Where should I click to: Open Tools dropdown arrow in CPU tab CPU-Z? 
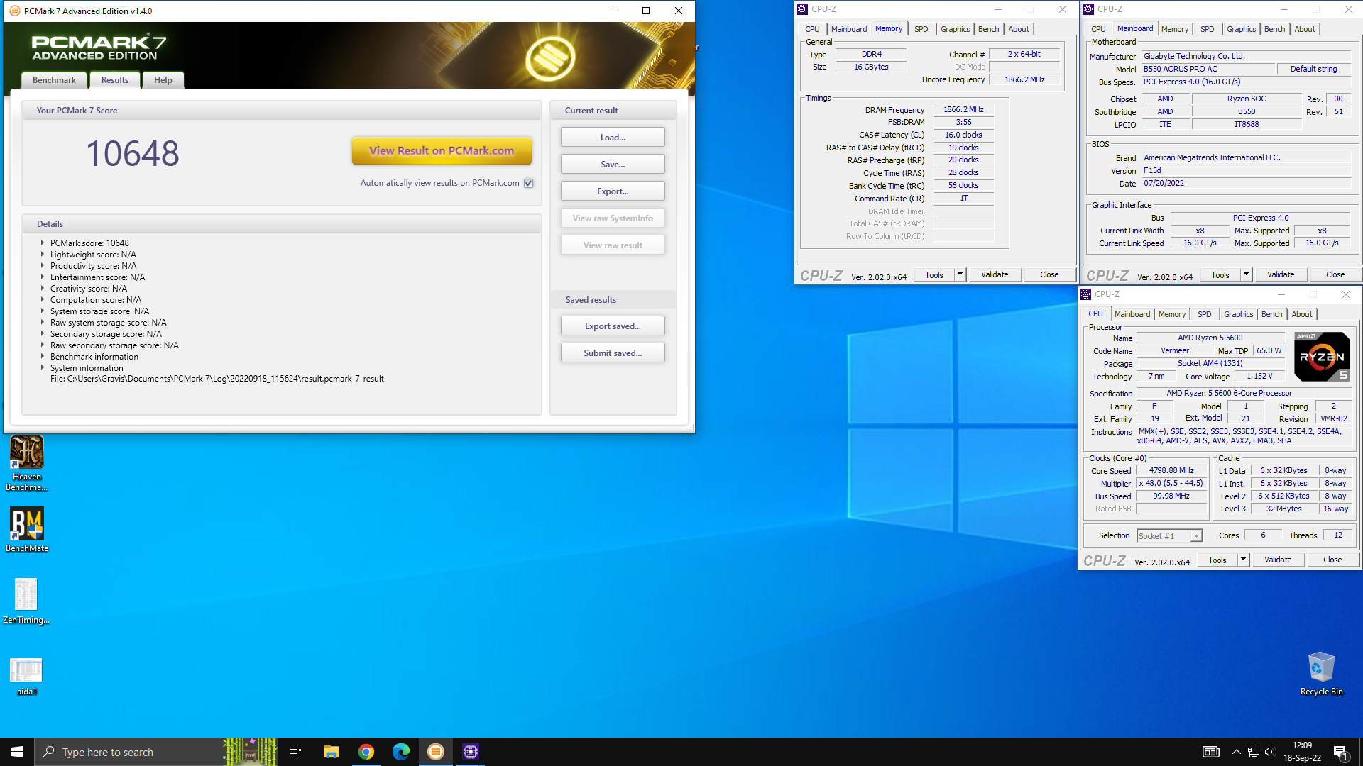(1243, 560)
